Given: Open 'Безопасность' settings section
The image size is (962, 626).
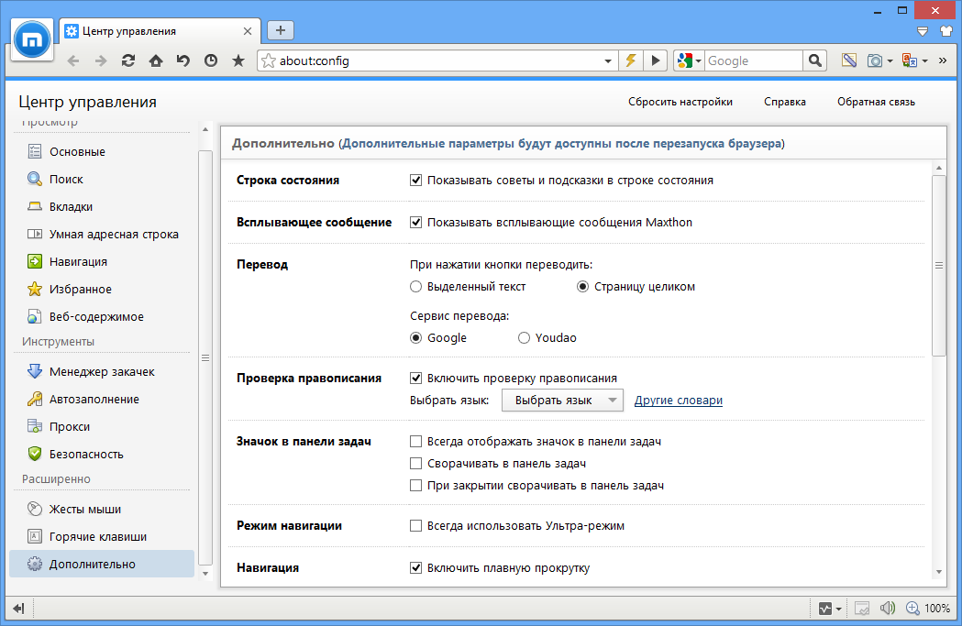Looking at the screenshot, I should point(86,454).
